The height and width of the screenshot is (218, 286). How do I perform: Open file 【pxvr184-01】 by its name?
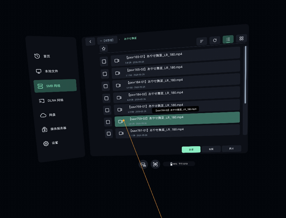[155, 81]
